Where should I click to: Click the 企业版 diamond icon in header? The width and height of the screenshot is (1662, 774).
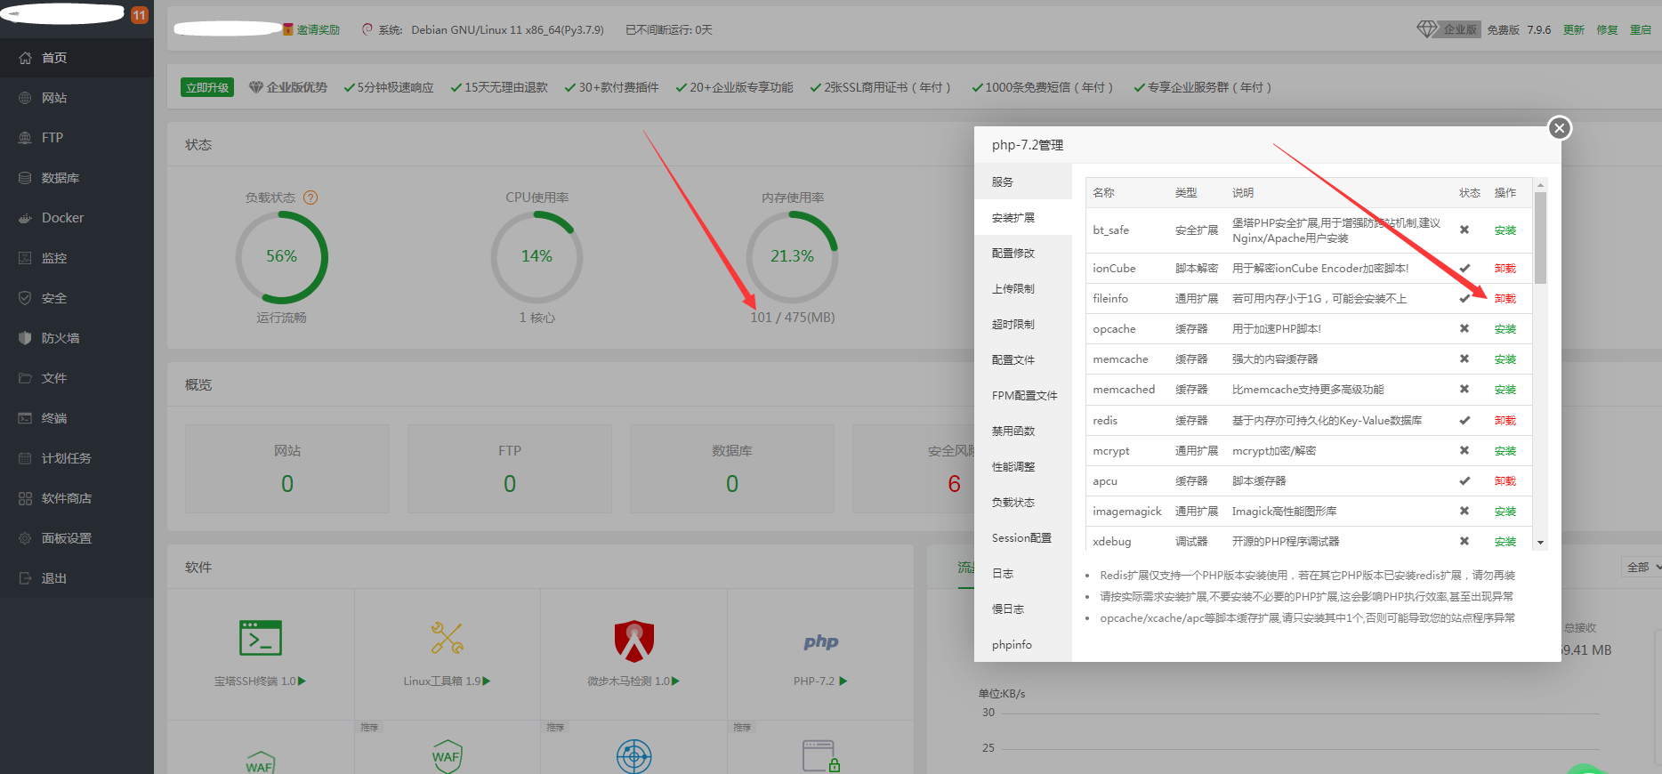tap(1427, 29)
